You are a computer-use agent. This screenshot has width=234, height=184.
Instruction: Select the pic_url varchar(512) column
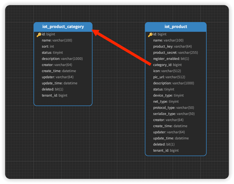pyautogui.click(x=169, y=77)
